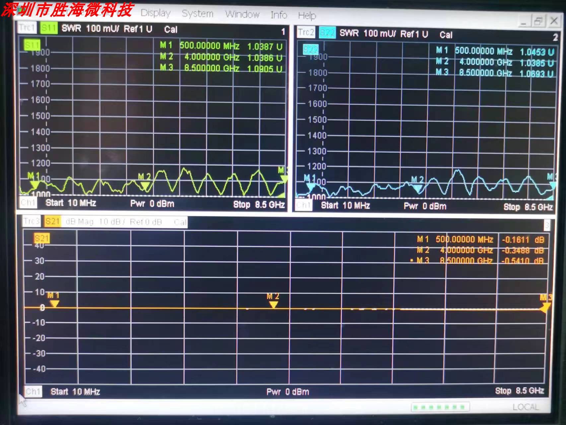Select marker M2 on the S11 trace
Screen dimensions: 566x425
tap(145, 182)
